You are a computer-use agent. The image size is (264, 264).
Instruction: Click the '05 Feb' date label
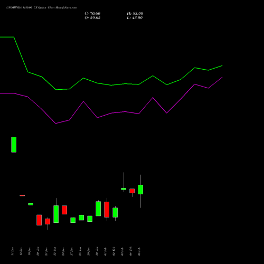tap(139, 251)
